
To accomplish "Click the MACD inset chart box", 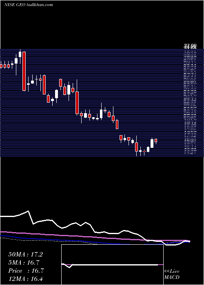I will [x=112, y=265].
